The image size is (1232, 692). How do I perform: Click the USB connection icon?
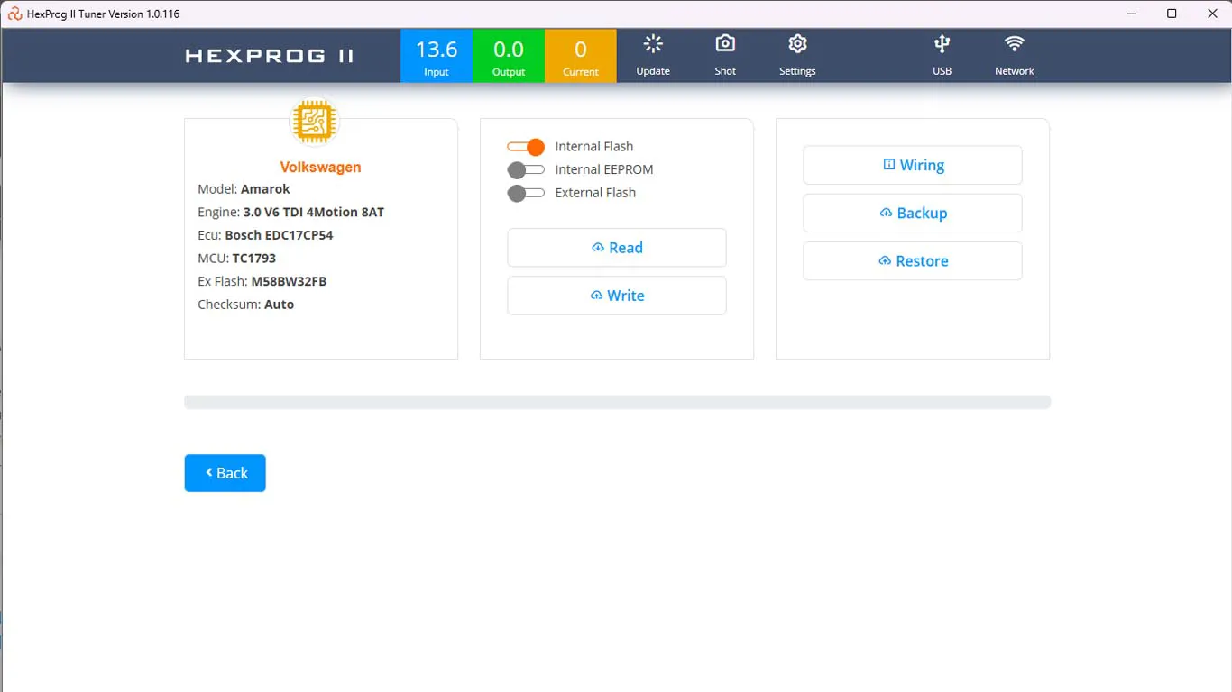[942, 44]
